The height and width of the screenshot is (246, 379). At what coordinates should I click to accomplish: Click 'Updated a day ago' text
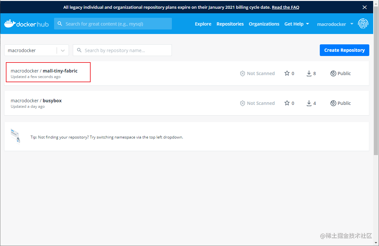click(x=28, y=106)
